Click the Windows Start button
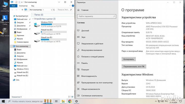 tap(3, 101)
